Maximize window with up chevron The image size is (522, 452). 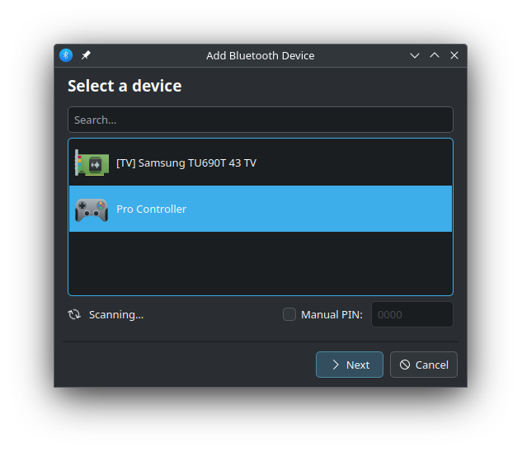(435, 55)
